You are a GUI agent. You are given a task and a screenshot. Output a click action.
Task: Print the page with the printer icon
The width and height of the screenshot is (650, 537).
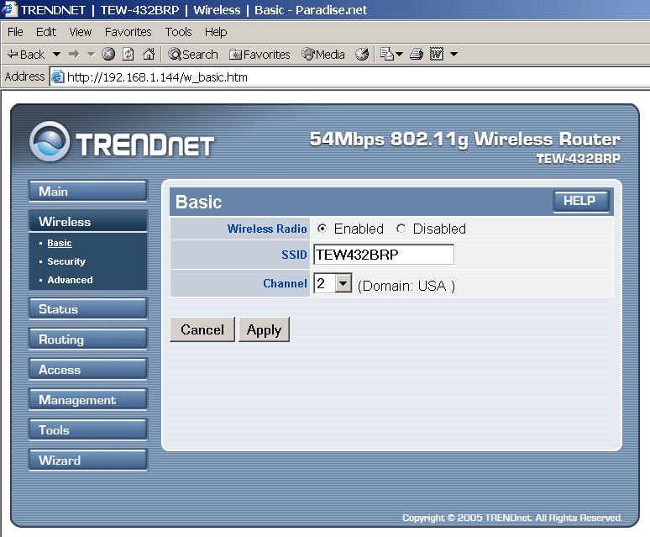coord(417,54)
